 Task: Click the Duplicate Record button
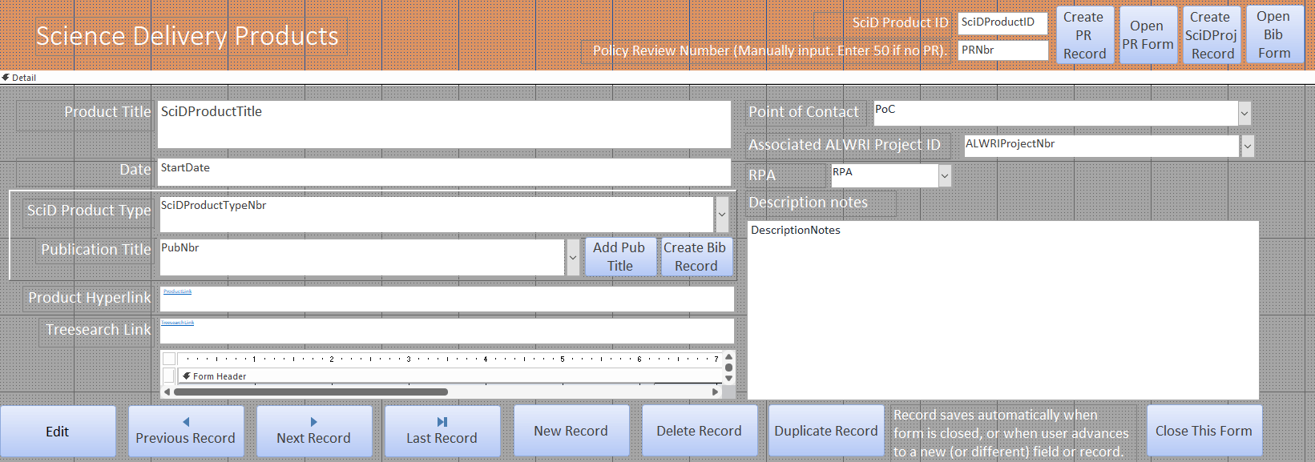pyautogui.click(x=826, y=431)
